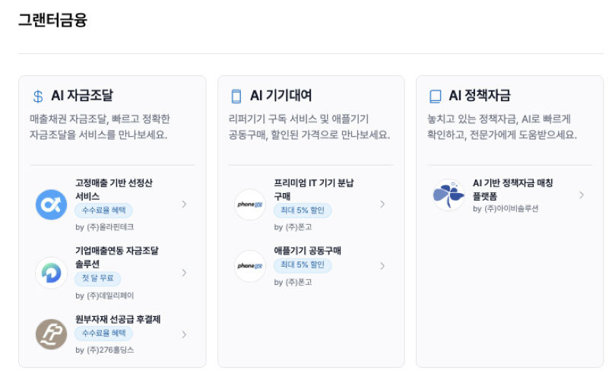Open chevron next to AI 기반 정책자금 매칭 플랫폼
The width and height of the screenshot is (615, 383).
point(581,195)
